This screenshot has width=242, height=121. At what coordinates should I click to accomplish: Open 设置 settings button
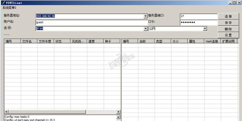click(x=228, y=35)
